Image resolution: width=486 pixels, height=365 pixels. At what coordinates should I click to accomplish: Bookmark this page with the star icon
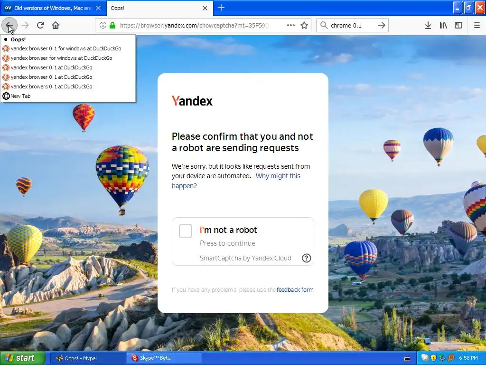[304, 25]
